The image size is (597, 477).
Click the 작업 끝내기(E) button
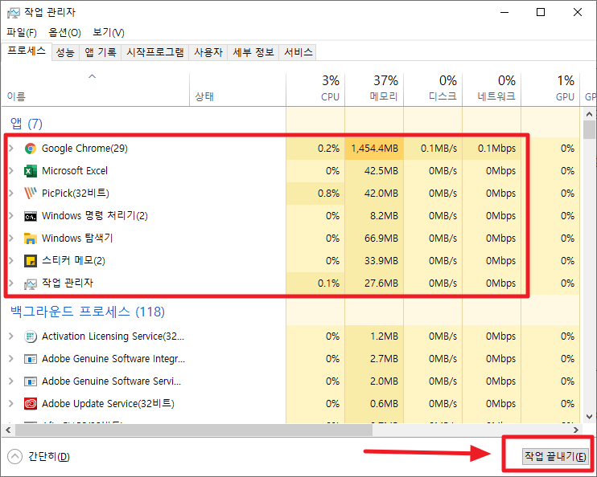555,455
